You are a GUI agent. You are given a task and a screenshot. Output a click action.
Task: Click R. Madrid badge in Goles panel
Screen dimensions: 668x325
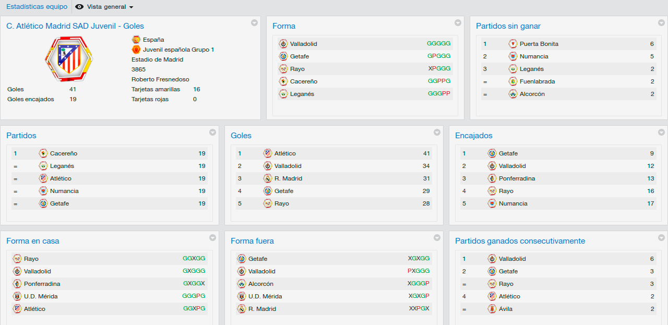(x=268, y=178)
